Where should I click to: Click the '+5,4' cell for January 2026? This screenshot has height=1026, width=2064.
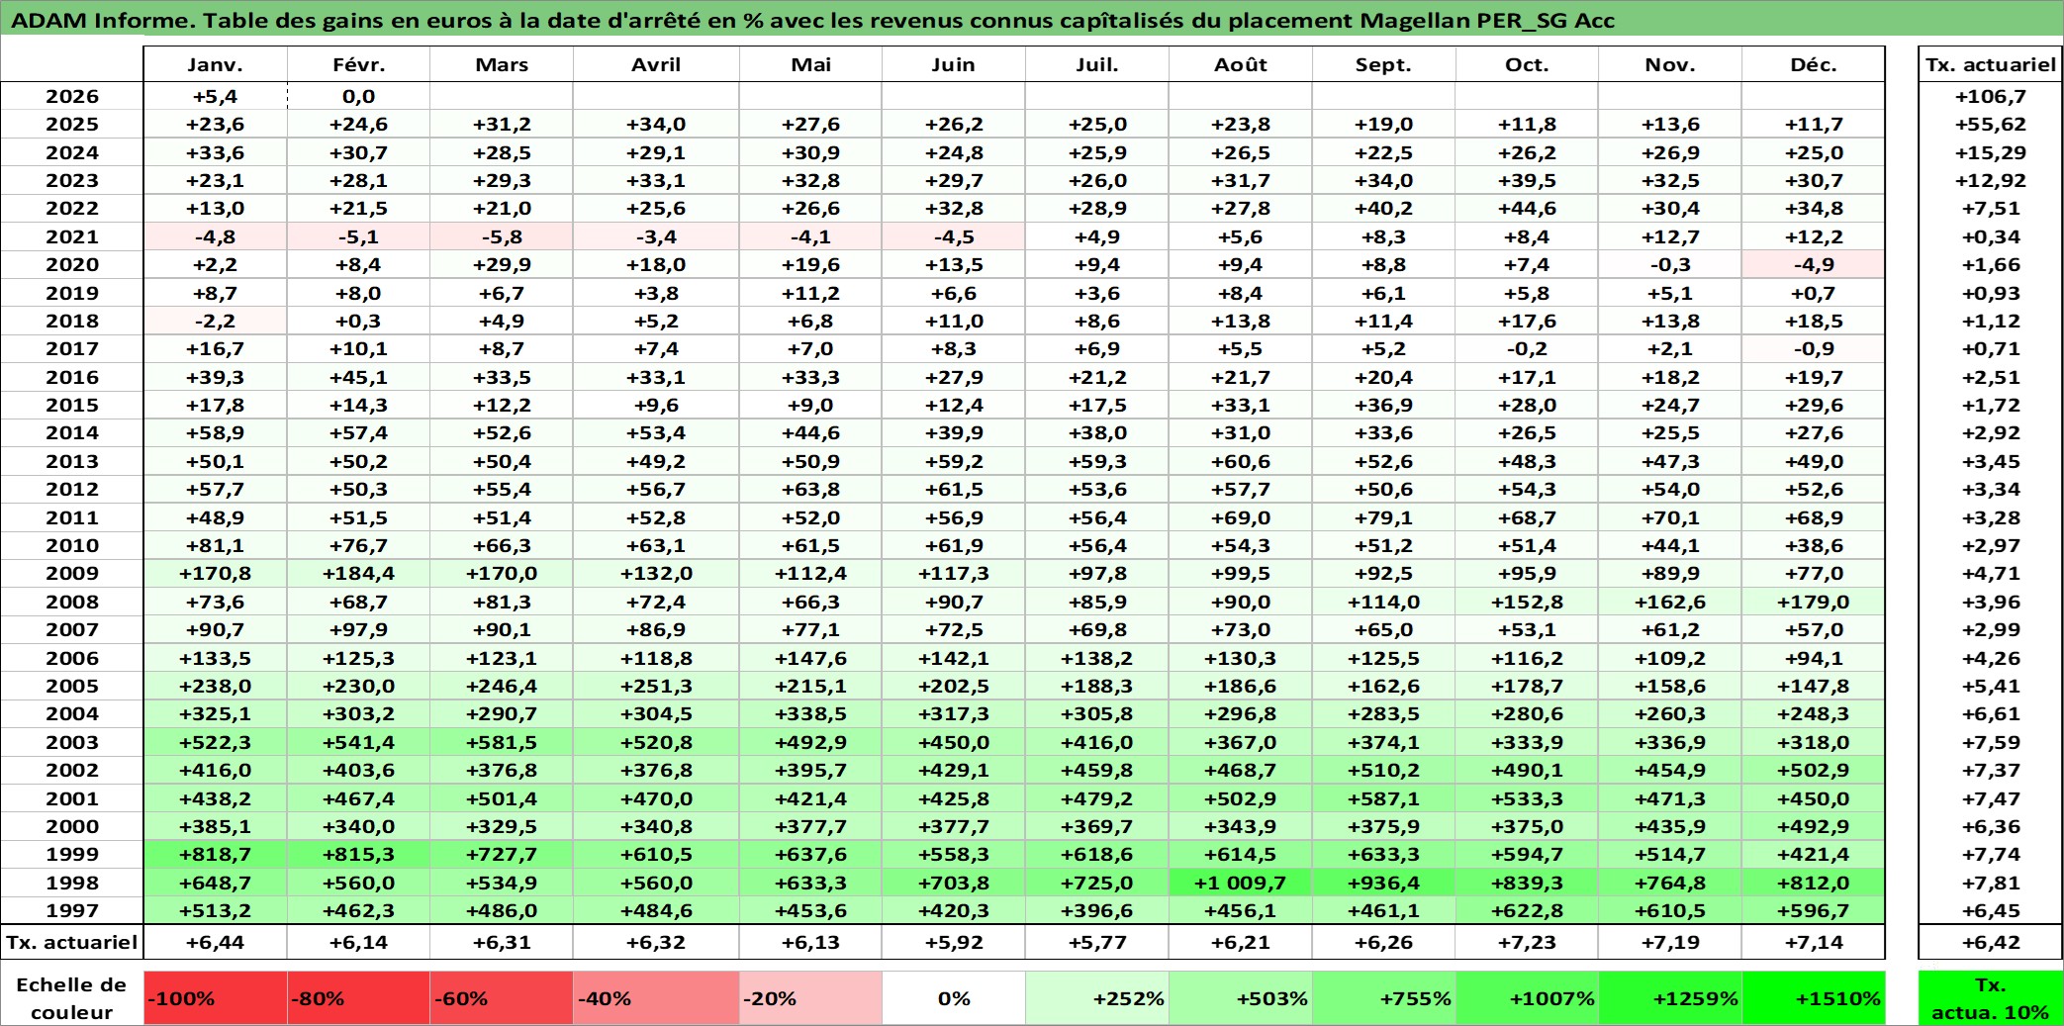(215, 97)
